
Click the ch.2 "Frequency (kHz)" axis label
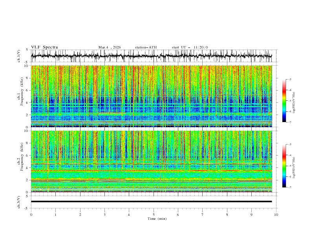[x=22, y=157]
